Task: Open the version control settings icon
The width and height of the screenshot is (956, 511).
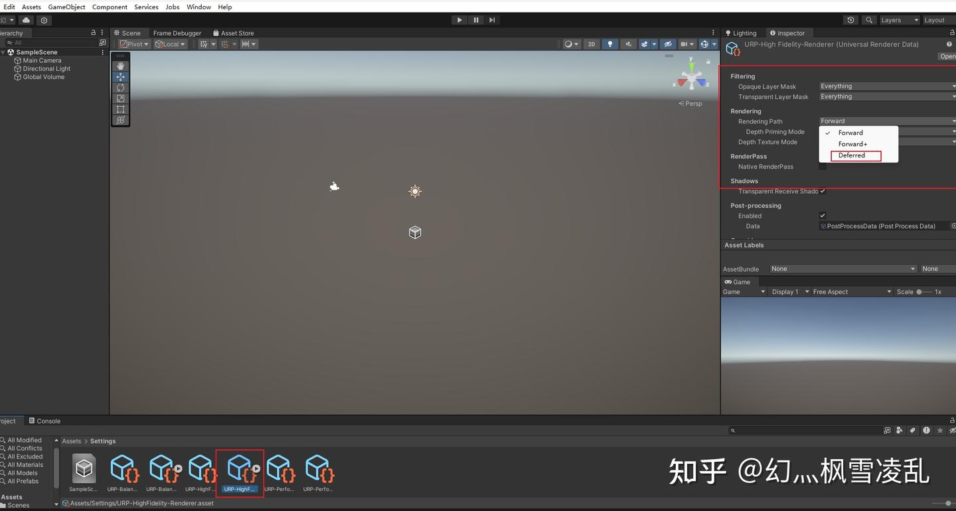Action: point(44,20)
